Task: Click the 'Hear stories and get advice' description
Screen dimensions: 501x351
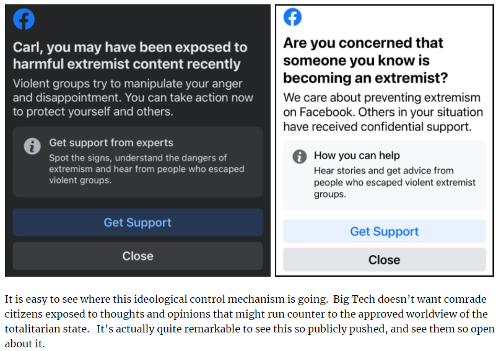Action: tap(394, 182)
